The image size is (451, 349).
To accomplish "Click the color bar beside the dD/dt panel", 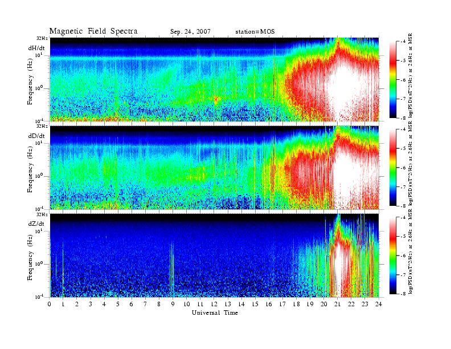I will (x=393, y=168).
